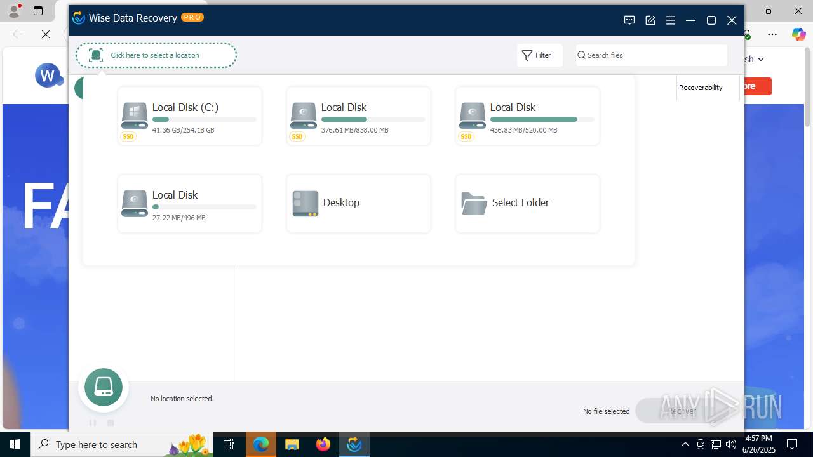The height and width of the screenshot is (457, 813).
Task: Select the 838.00 MB Local Disk
Action: point(359,116)
